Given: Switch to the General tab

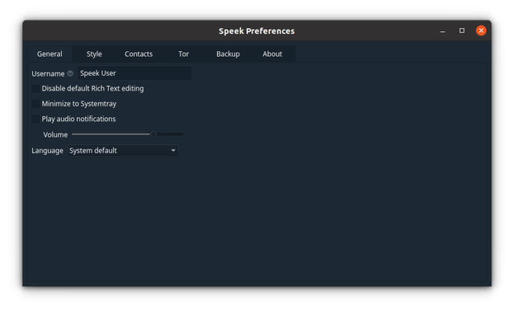Looking at the screenshot, I should pyautogui.click(x=49, y=54).
